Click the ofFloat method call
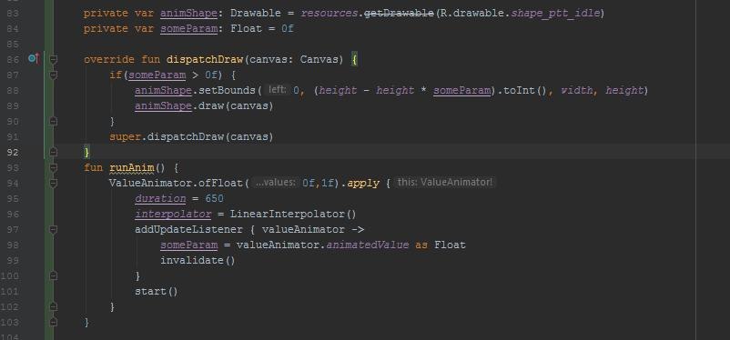 click(x=220, y=183)
